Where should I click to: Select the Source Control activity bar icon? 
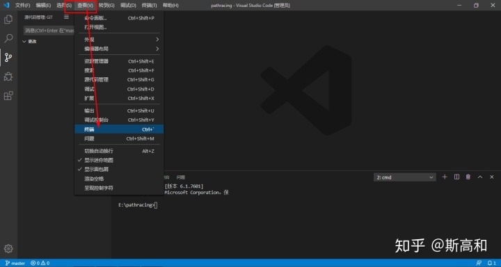click(8, 58)
